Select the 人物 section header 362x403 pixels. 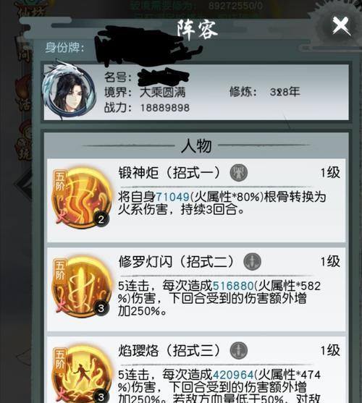(x=196, y=145)
